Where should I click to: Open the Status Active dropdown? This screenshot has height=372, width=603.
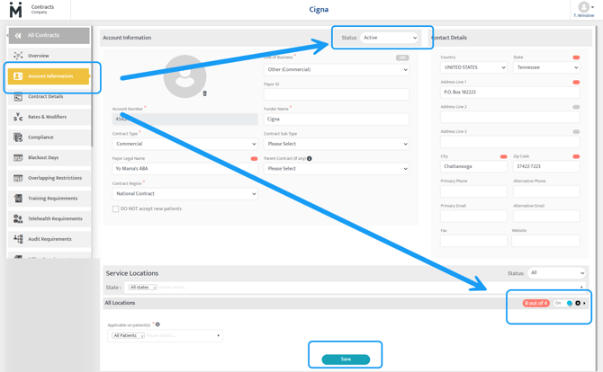(390, 38)
